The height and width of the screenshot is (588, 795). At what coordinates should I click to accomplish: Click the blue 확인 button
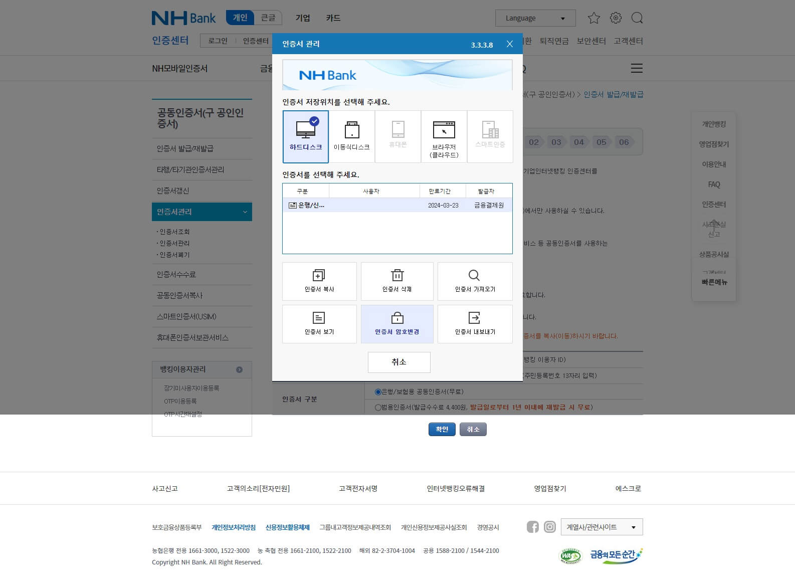coord(442,429)
